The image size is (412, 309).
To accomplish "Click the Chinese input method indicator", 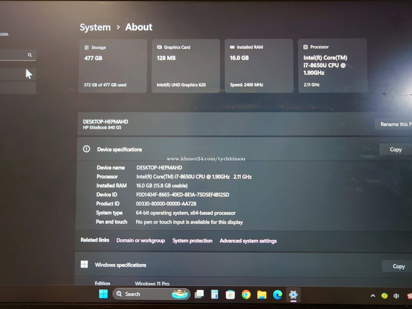I will [x=396, y=296].
